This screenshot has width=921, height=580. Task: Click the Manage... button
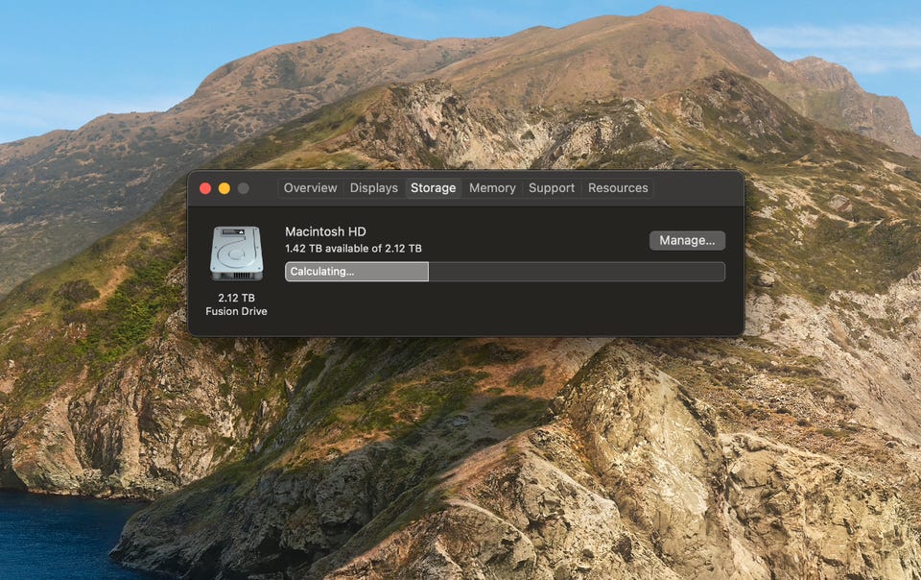click(x=687, y=240)
